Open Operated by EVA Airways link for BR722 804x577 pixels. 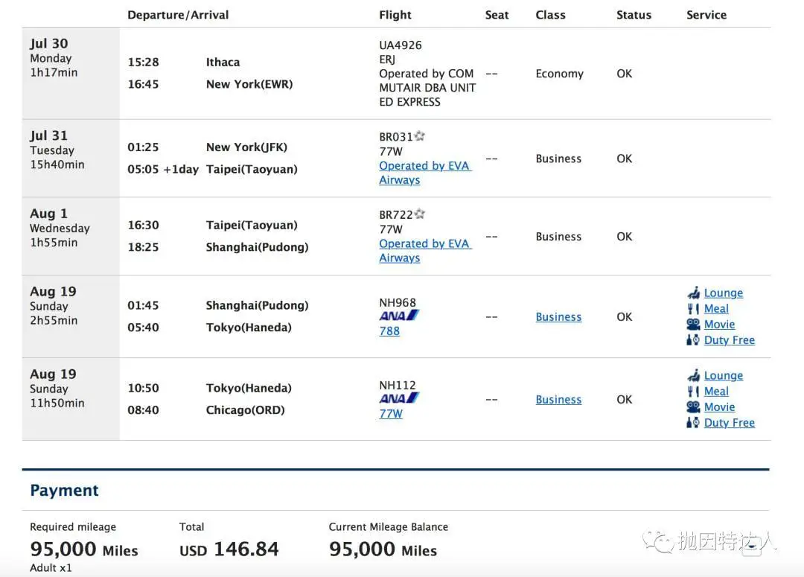[x=424, y=243]
